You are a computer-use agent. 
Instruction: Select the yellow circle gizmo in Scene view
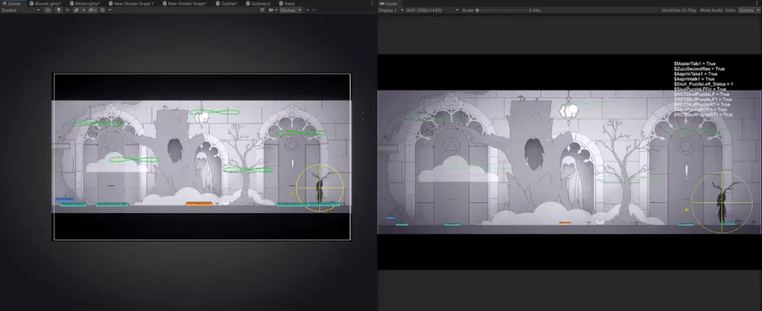click(x=320, y=188)
